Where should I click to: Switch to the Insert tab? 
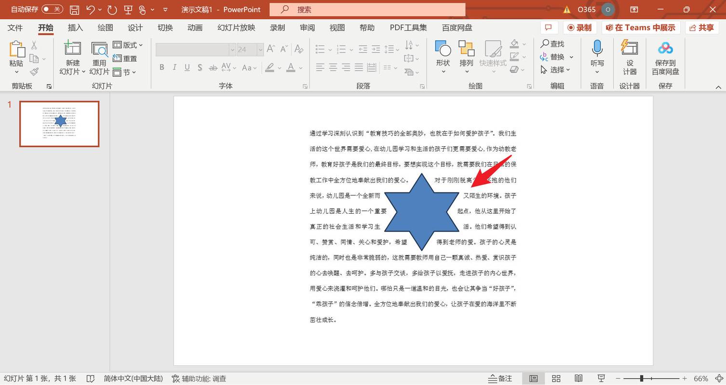(75, 27)
